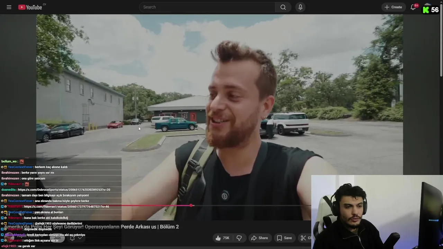Open the x.com/ffdevran1 status link in chat
This screenshot has width=443, height=249.
(x=66, y=207)
